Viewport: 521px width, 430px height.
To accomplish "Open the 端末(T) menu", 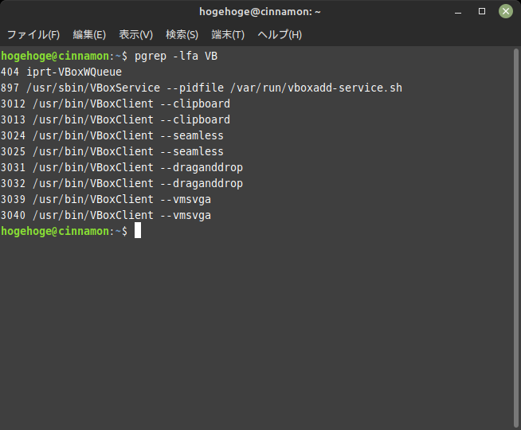I will tap(228, 34).
